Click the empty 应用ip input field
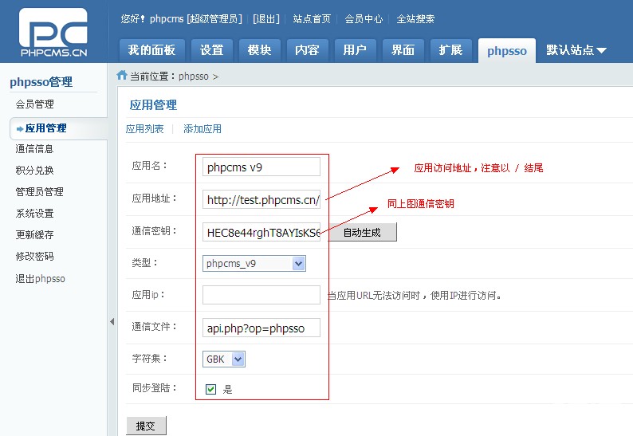The width and height of the screenshot is (633, 436). coord(261,295)
